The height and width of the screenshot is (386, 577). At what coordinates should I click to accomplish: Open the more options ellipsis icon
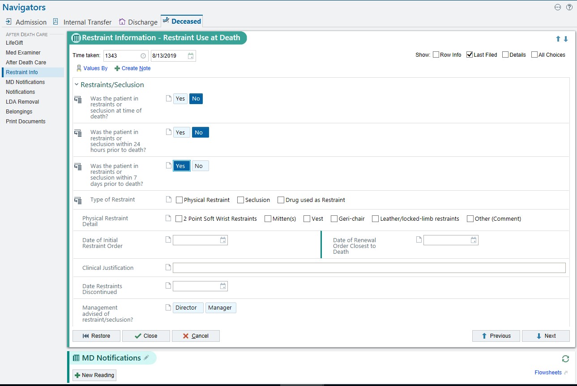[558, 7]
